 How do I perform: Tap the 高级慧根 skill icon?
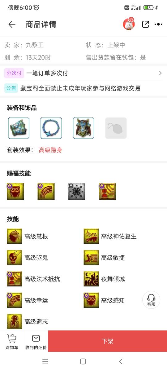(x=15, y=237)
